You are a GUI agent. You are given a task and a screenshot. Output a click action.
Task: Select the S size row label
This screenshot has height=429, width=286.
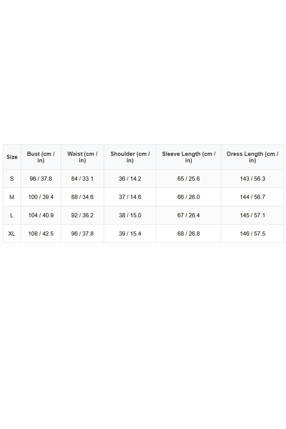coord(12,179)
